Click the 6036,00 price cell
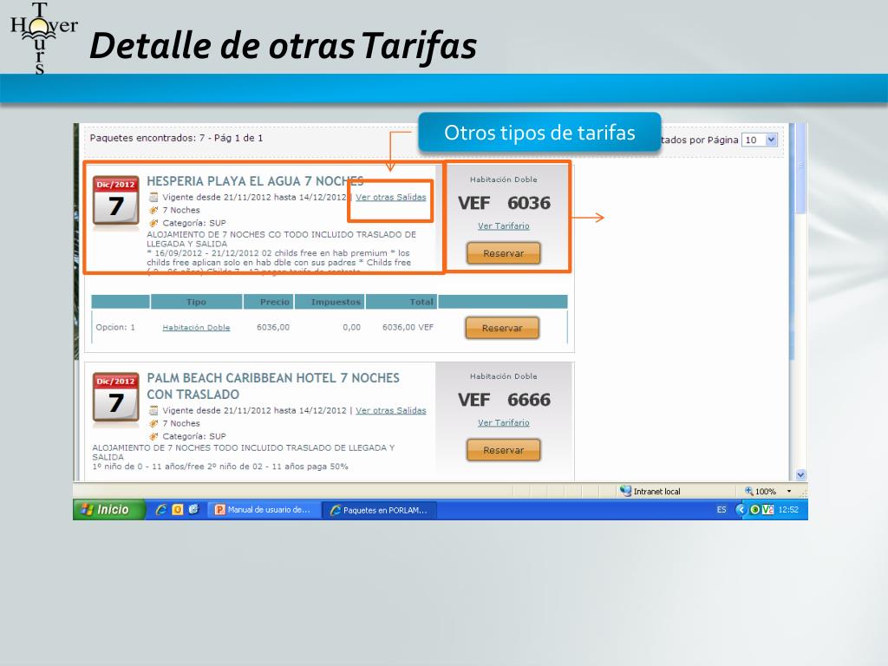888x666 pixels. pos(273,327)
